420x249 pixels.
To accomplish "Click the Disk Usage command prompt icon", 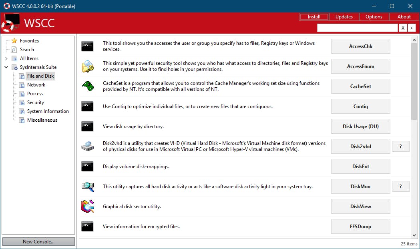I will point(87,127).
